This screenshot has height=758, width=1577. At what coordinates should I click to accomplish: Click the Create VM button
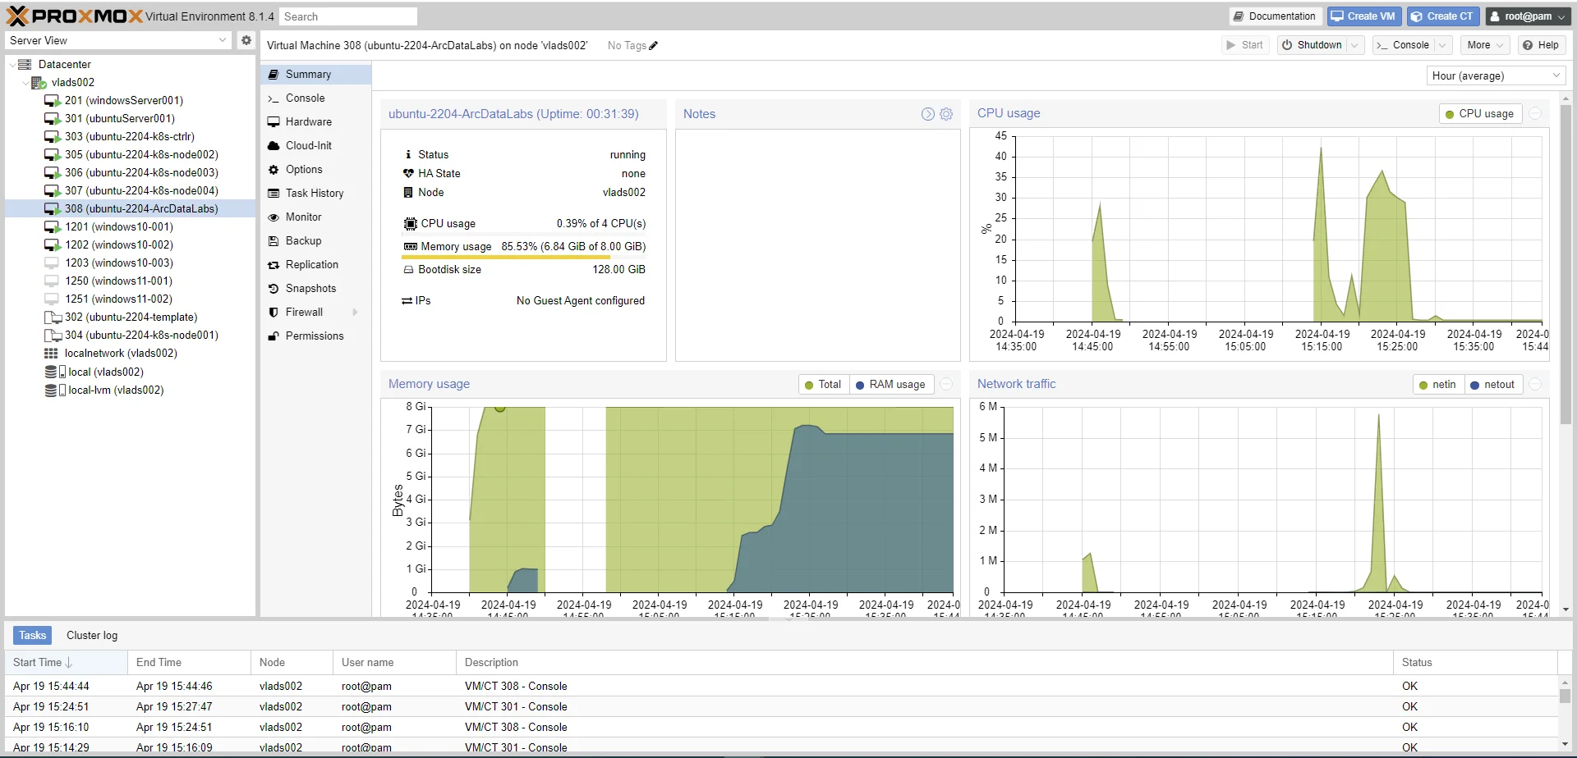coord(1363,16)
